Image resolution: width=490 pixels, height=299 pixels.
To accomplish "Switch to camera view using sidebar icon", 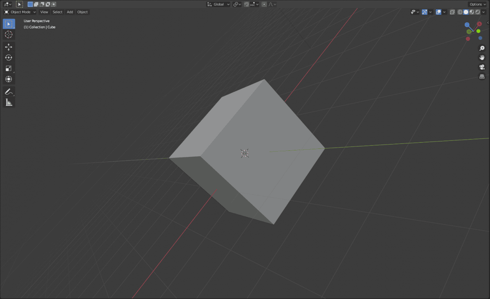I will (482, 67).
